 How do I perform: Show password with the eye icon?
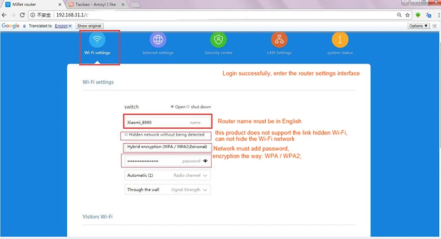[x=205, y=161]
